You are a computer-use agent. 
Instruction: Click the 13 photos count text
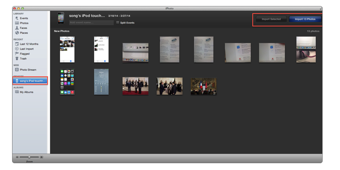[x=313, y=31]
